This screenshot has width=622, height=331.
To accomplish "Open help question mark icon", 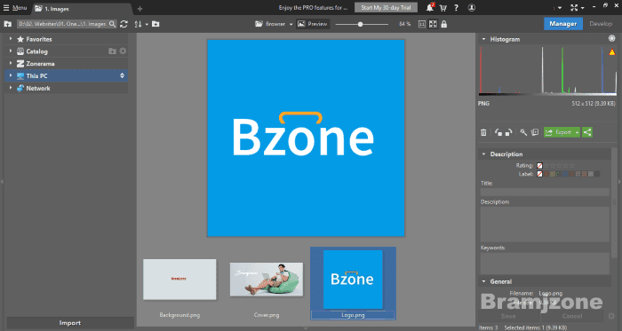I will tap(456, 8).
